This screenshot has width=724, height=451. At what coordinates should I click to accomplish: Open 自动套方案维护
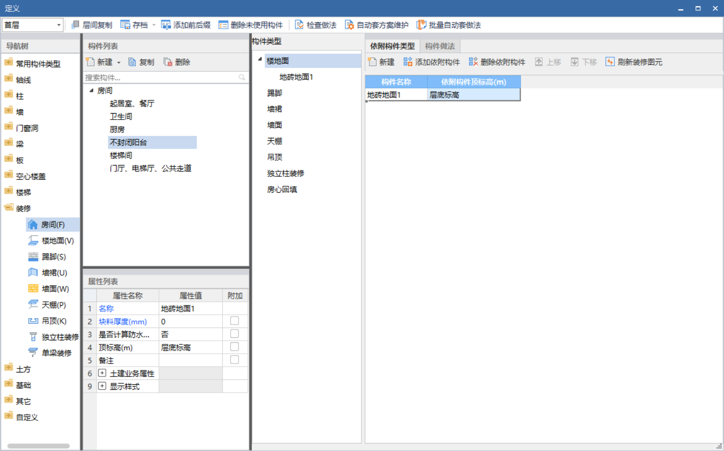pos(377,25)
